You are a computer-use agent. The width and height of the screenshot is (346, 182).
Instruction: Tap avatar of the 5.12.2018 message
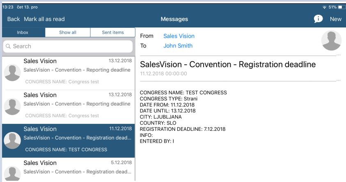pyautogui.click(x=12, y=173)
